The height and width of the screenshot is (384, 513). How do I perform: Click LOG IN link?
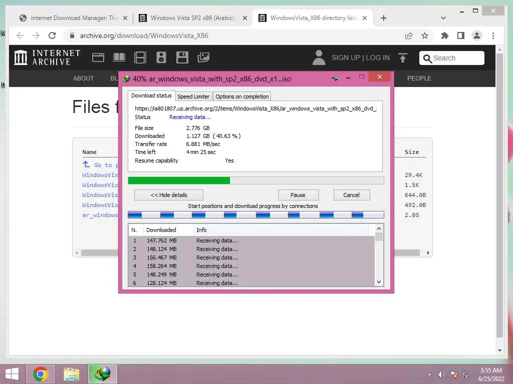[x=378, y=58]
